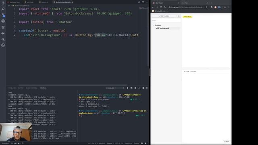Click errors and warnings count in status bar
Viewport: 258px width, 145px height.
(17, 143)
